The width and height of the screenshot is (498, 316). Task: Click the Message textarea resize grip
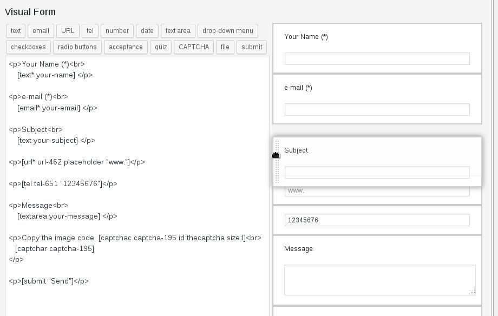coord(472,292)
